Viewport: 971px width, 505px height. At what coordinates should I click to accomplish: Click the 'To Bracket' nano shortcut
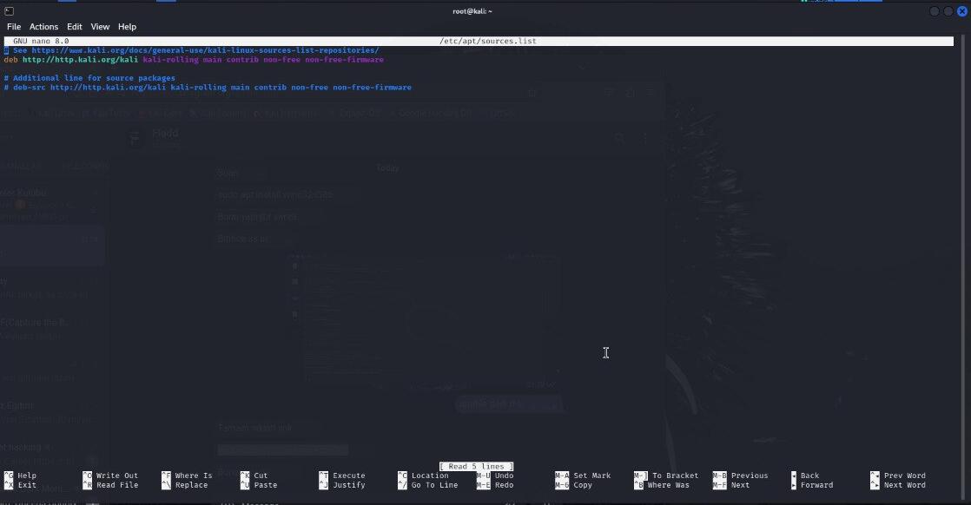click(675, 475)
